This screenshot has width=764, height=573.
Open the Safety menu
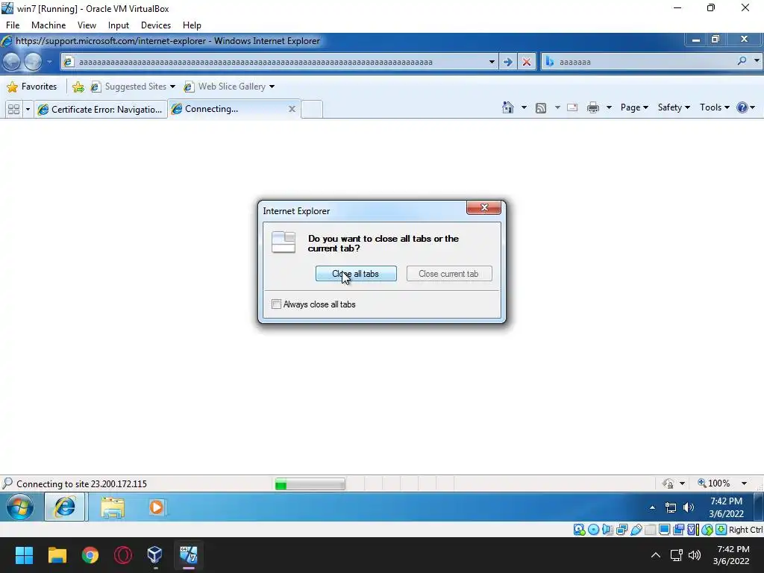coord(674,107)
